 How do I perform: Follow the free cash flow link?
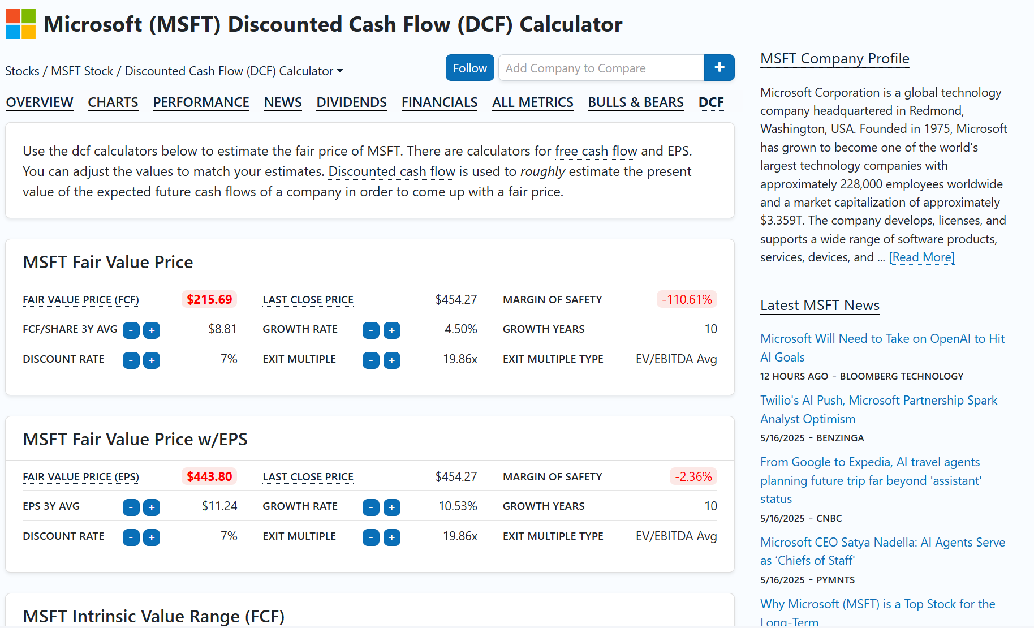tap(596, 151)
